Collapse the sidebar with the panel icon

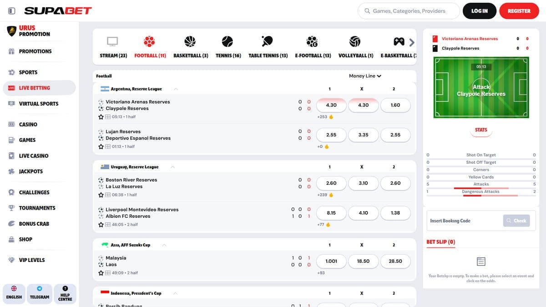[12, 11]
